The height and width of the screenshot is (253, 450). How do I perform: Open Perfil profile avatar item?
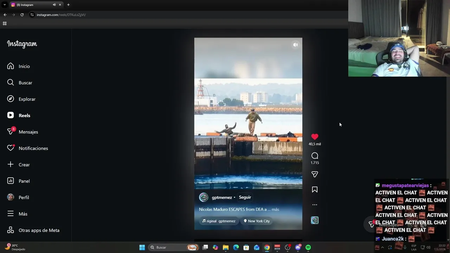tap(18, 197)
